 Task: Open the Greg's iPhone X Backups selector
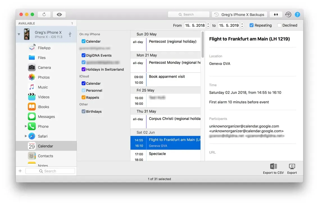239,14
